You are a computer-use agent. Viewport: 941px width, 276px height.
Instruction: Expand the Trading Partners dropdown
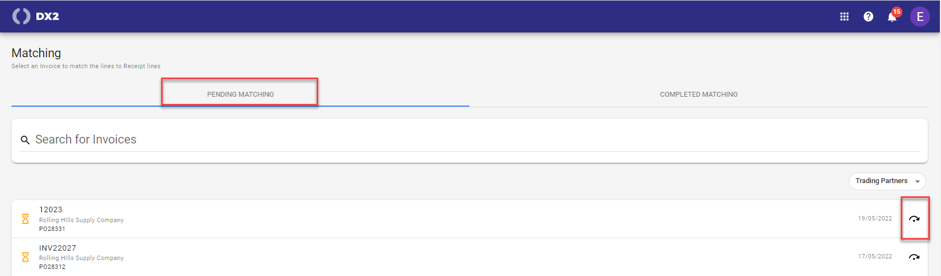[887, 181]
